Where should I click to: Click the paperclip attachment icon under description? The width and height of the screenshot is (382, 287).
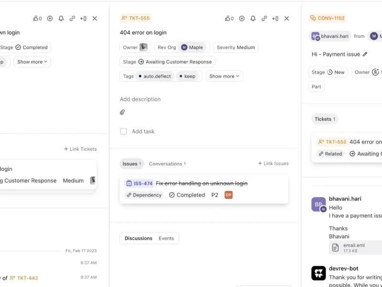[122, 112]
